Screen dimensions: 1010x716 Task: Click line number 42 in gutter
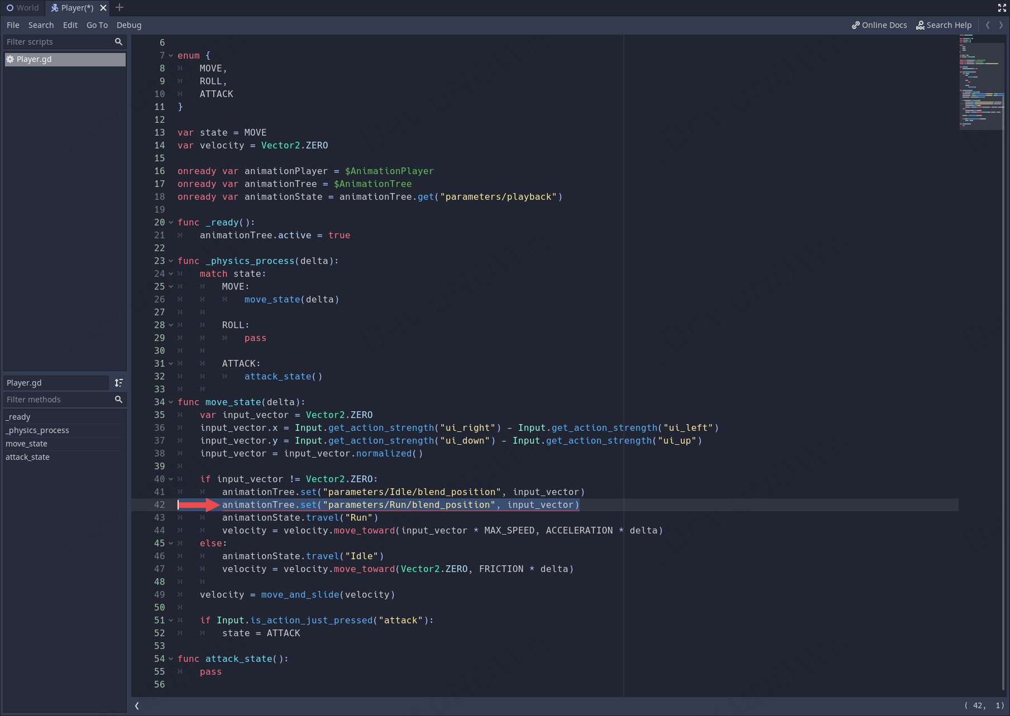click(x=160, y=505)
